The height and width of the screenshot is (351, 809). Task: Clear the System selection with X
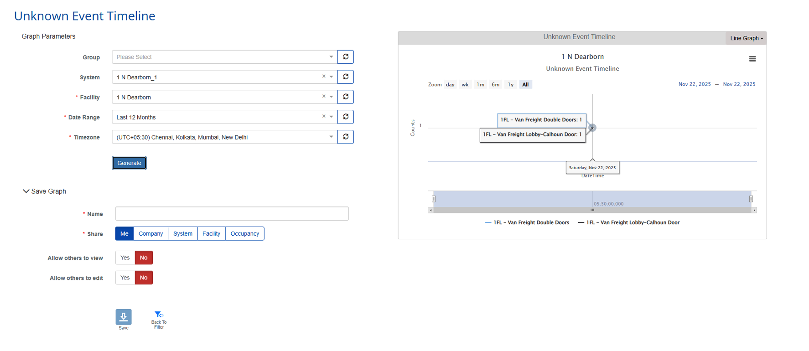(324, 77)
